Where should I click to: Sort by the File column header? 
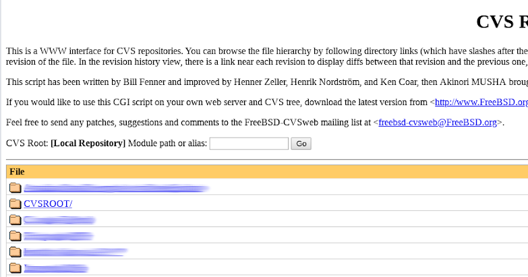(17, 172)
